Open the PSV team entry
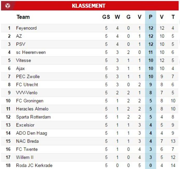 pos(21,44)
